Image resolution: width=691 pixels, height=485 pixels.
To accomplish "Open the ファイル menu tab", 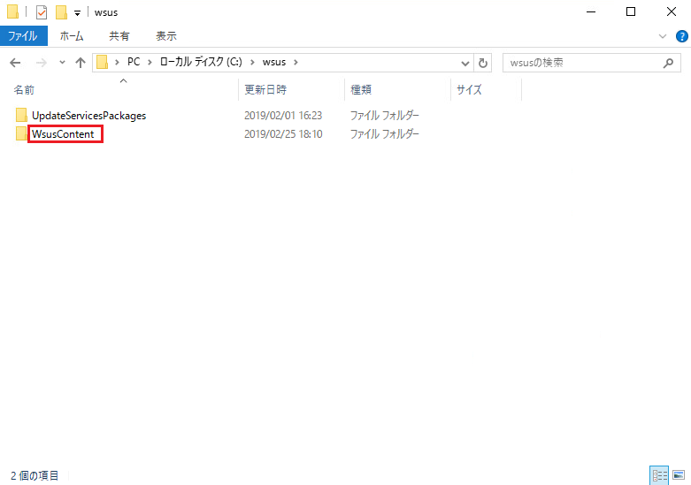I will click(22, 36).
